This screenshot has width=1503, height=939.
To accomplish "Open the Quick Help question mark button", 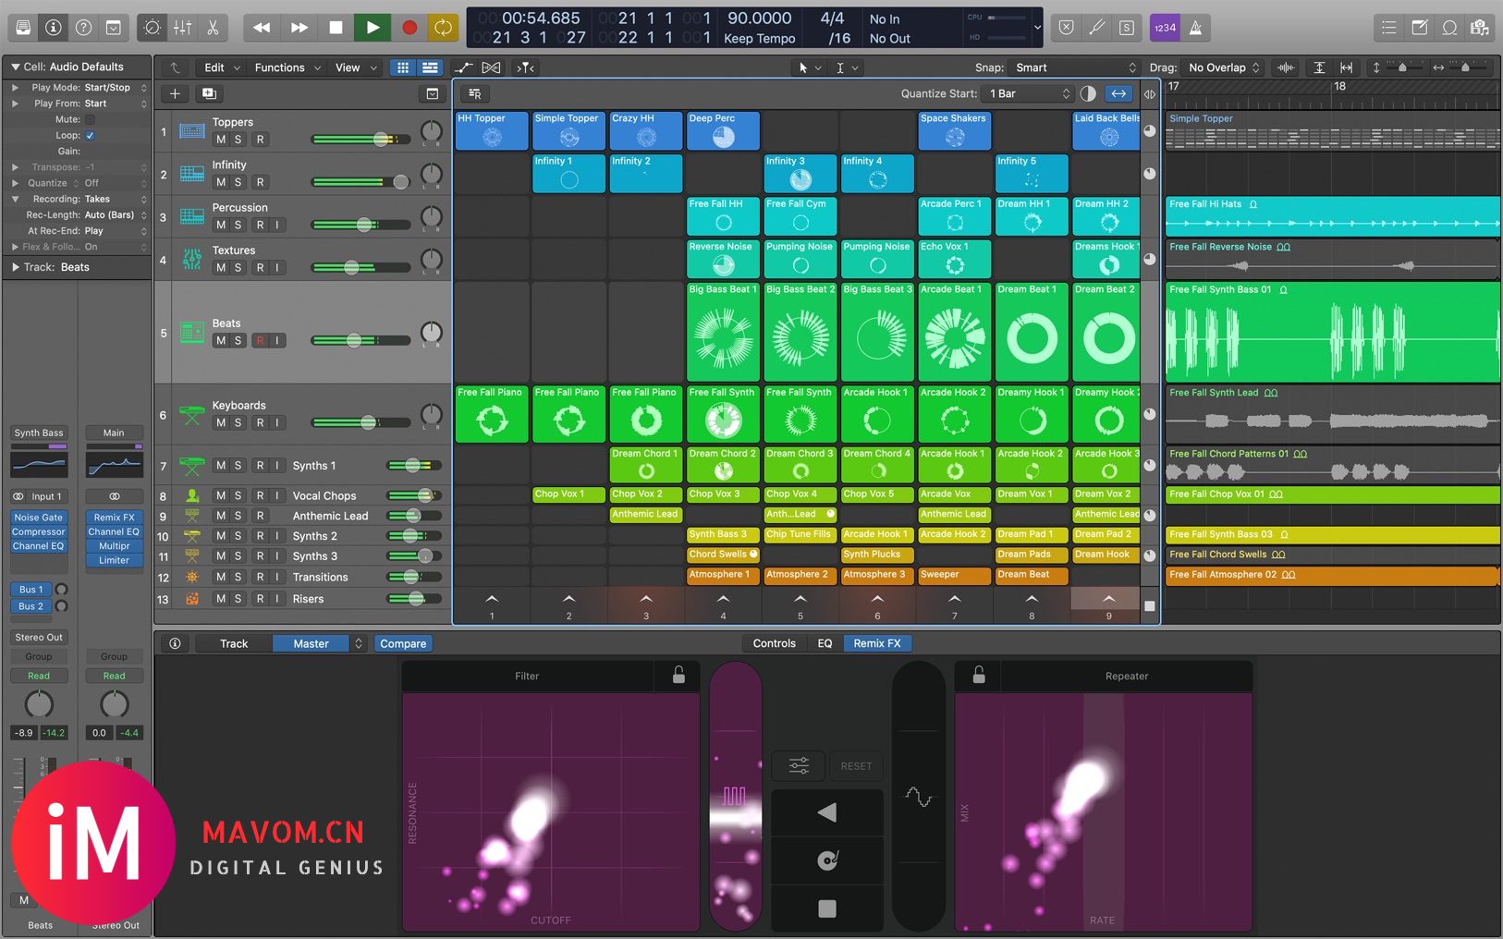I will point(83,28).
